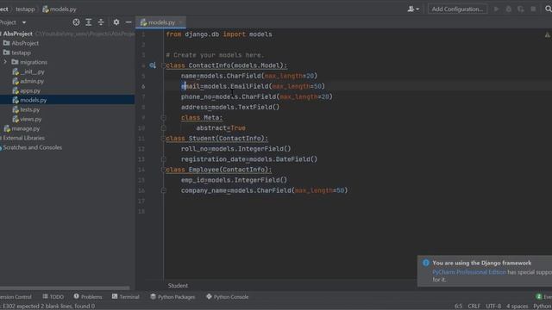The image size is (552, 310).
Task: Open admin.py in the project tree
Action: [28, 81]
